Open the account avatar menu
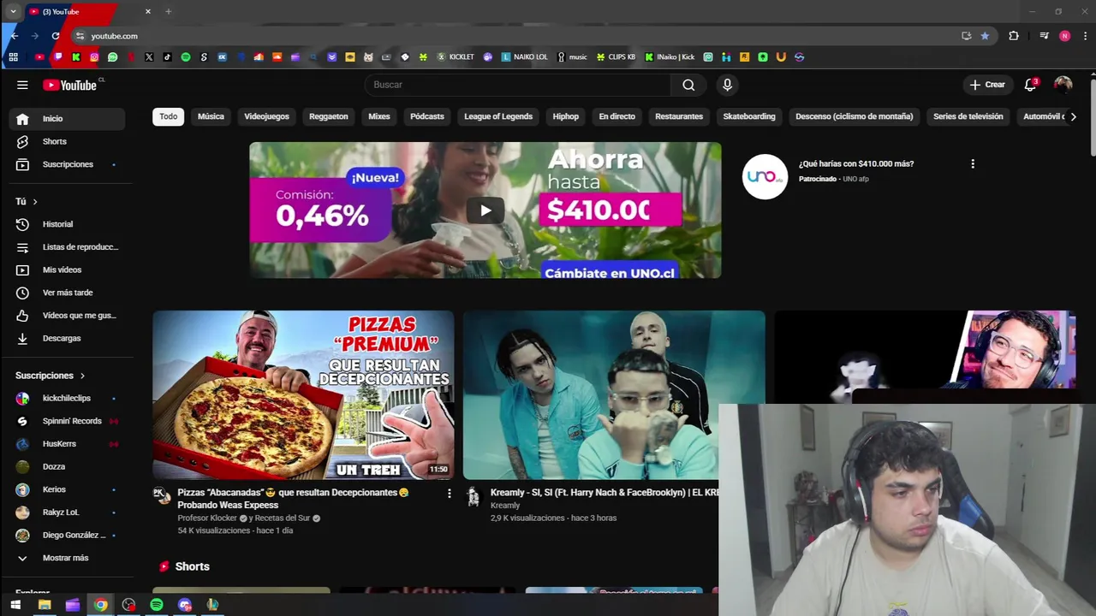1096x616 pixels. pos(1063,85)
